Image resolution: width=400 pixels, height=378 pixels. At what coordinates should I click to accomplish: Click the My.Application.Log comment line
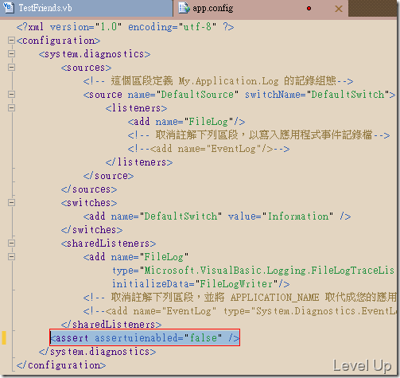click(218, 81)
